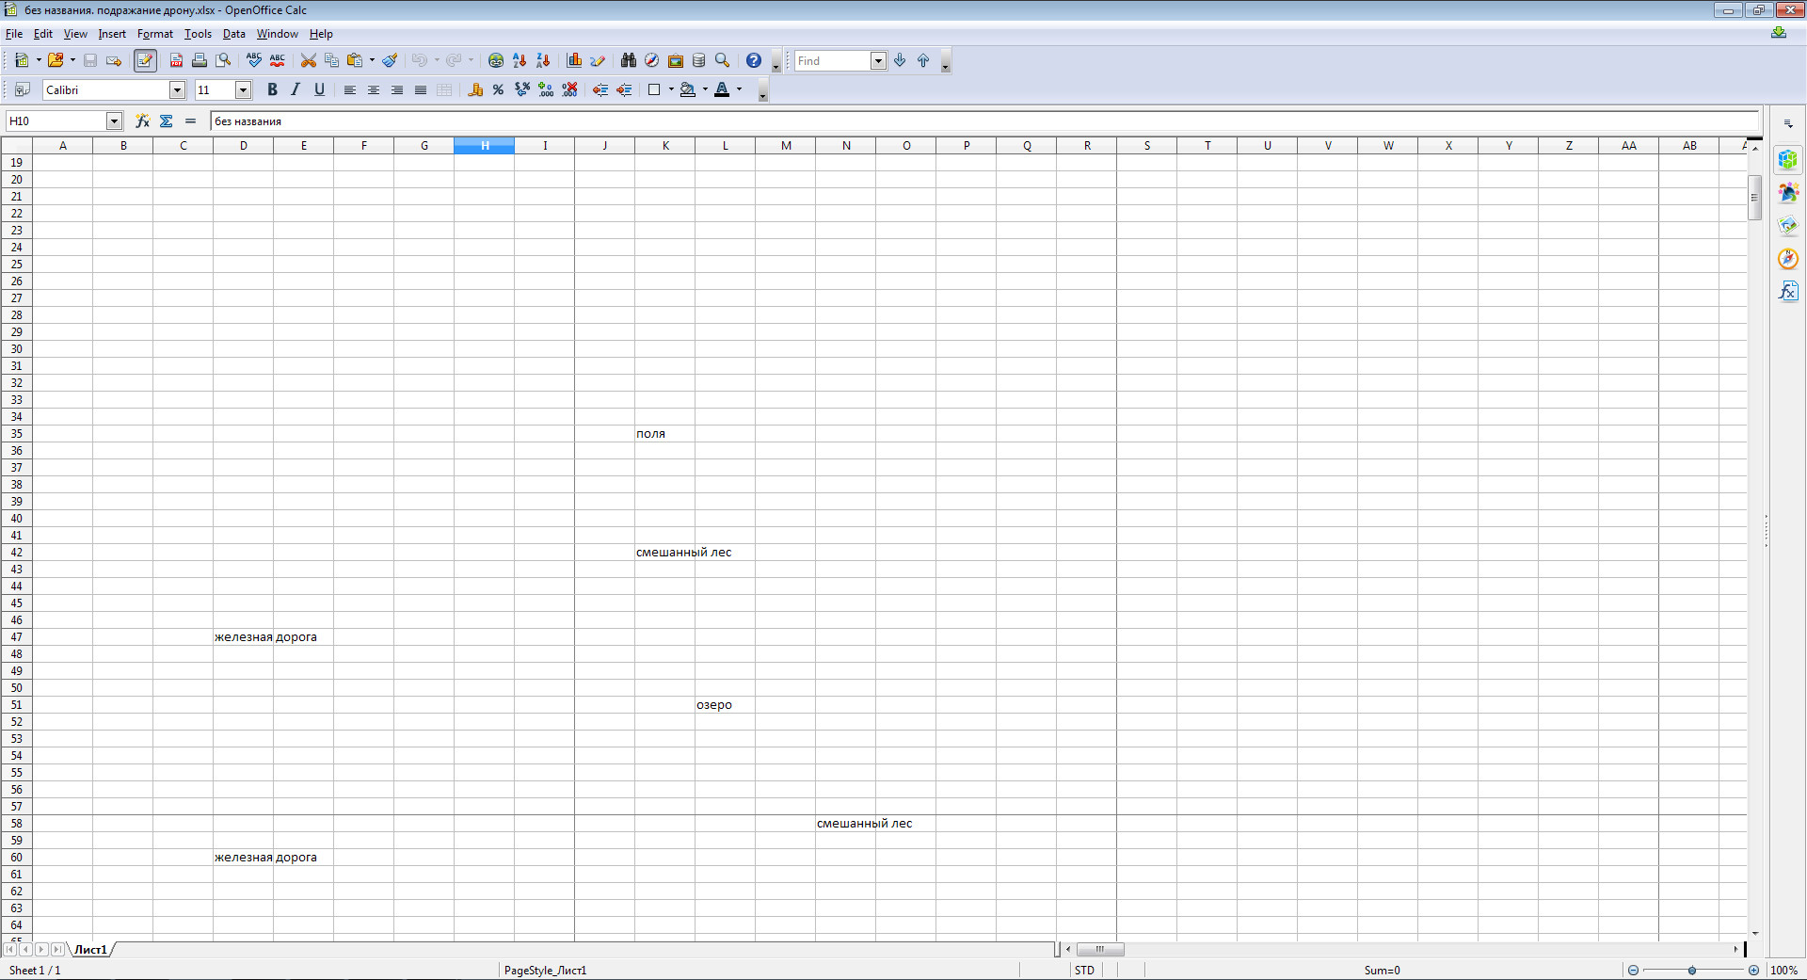1807x980 pixels.
Task: Toggle Show Draw Functions
Action: point(598,60)
